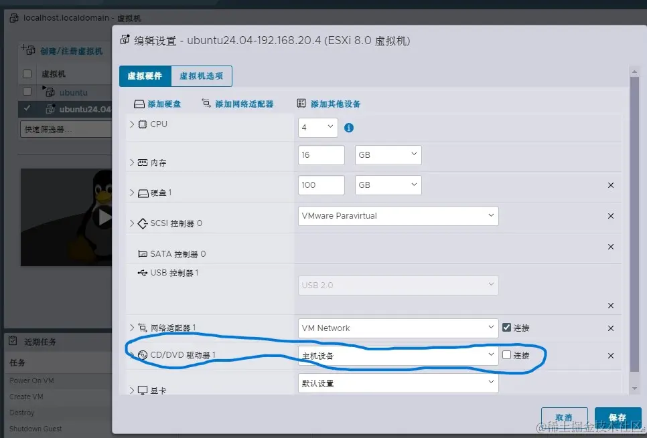Click the create/register VM icon

pos(28,50)
